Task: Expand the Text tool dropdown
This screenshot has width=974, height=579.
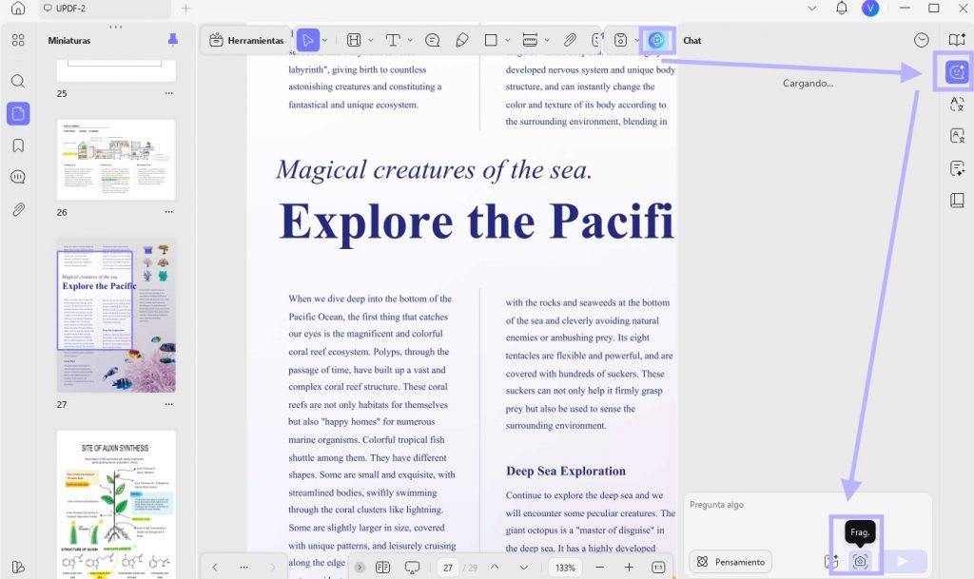Action: coord(410,40)
